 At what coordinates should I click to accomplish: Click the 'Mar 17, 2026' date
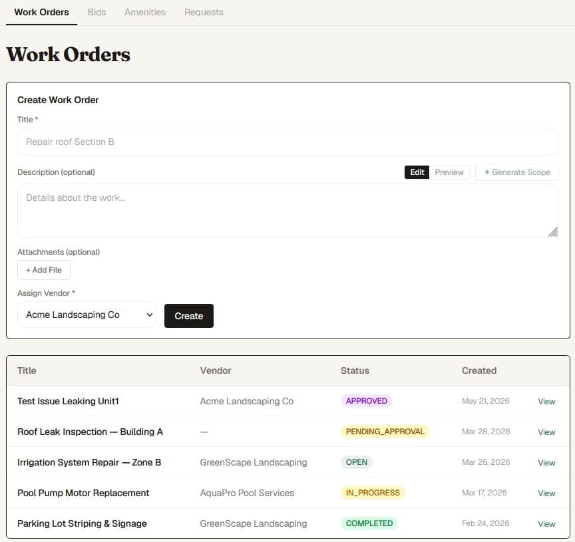click(484, 493)
